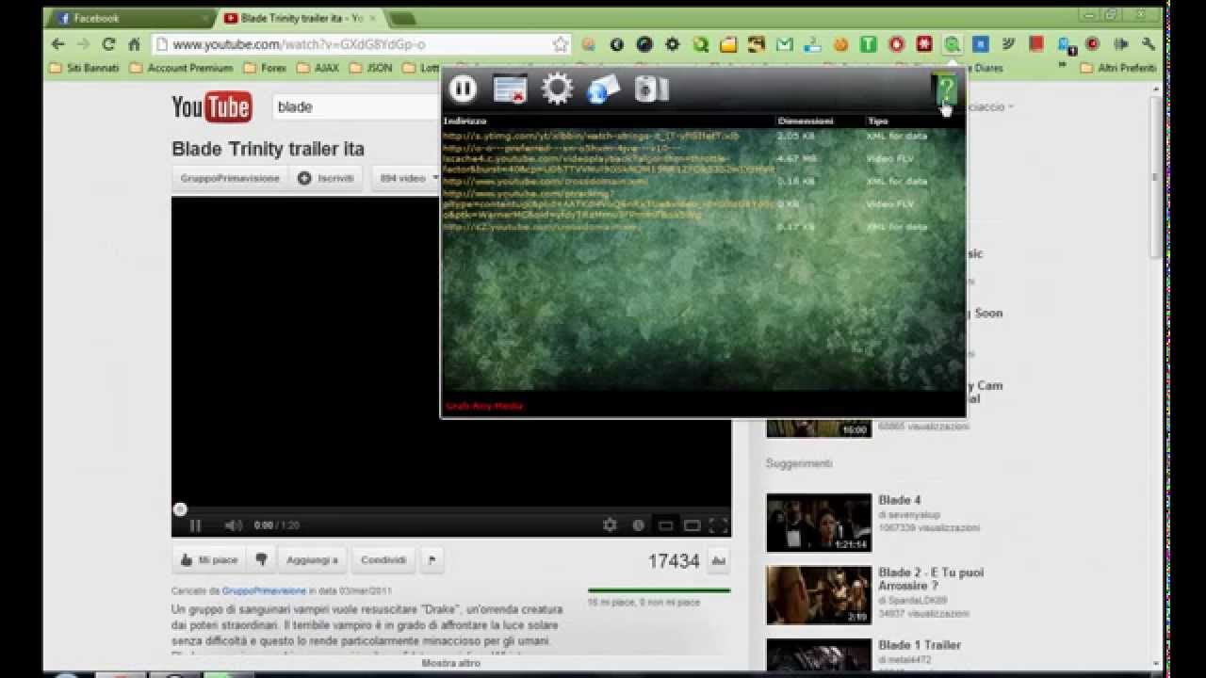Viewport: 1206px width, 678px height.
Task: Click the camera icon in popup toolbar
Action: point(651,89)
